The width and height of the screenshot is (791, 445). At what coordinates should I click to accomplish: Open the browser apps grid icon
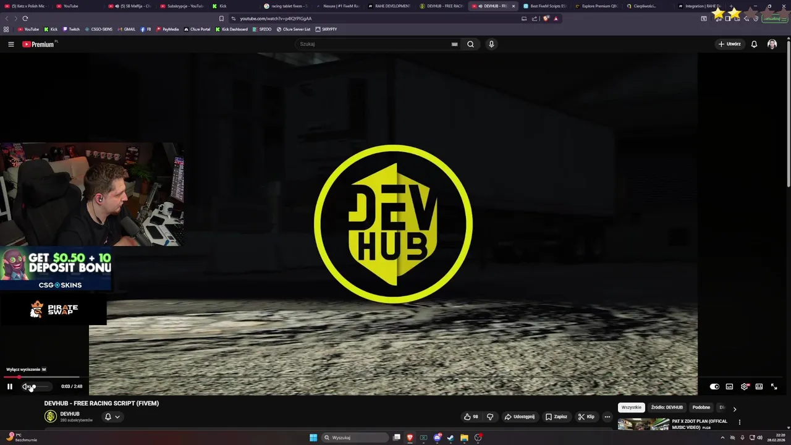6,29
